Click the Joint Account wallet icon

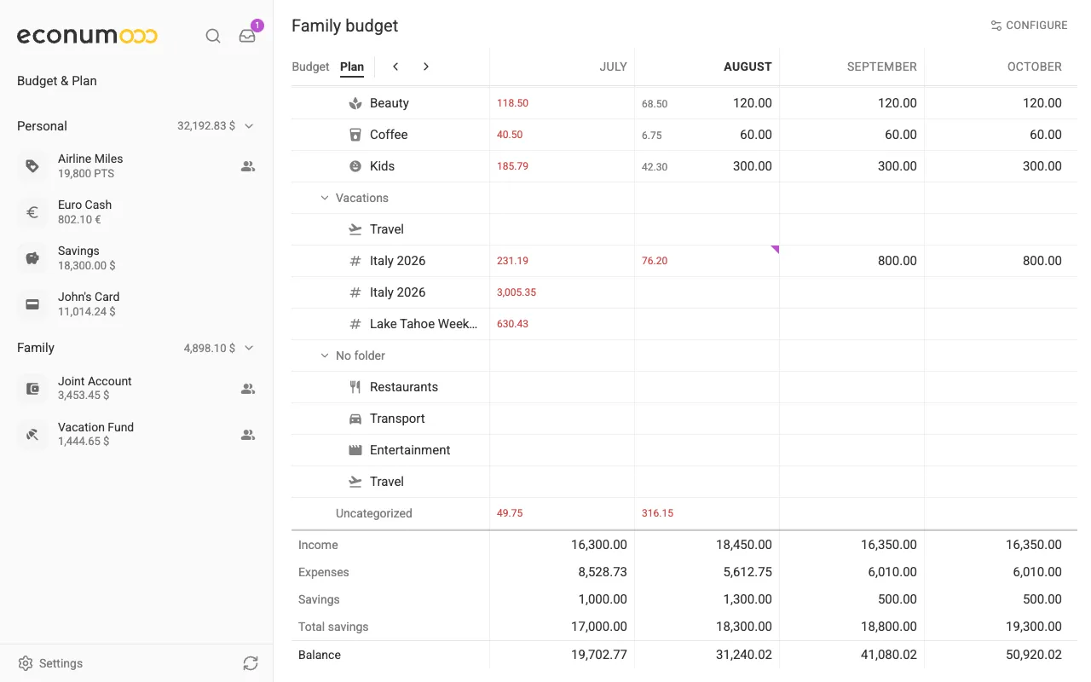[x=32, y=389]
